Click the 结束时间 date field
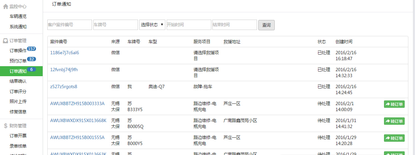The width and height of the screenshot is (415, 155). (x=234, y=25)
